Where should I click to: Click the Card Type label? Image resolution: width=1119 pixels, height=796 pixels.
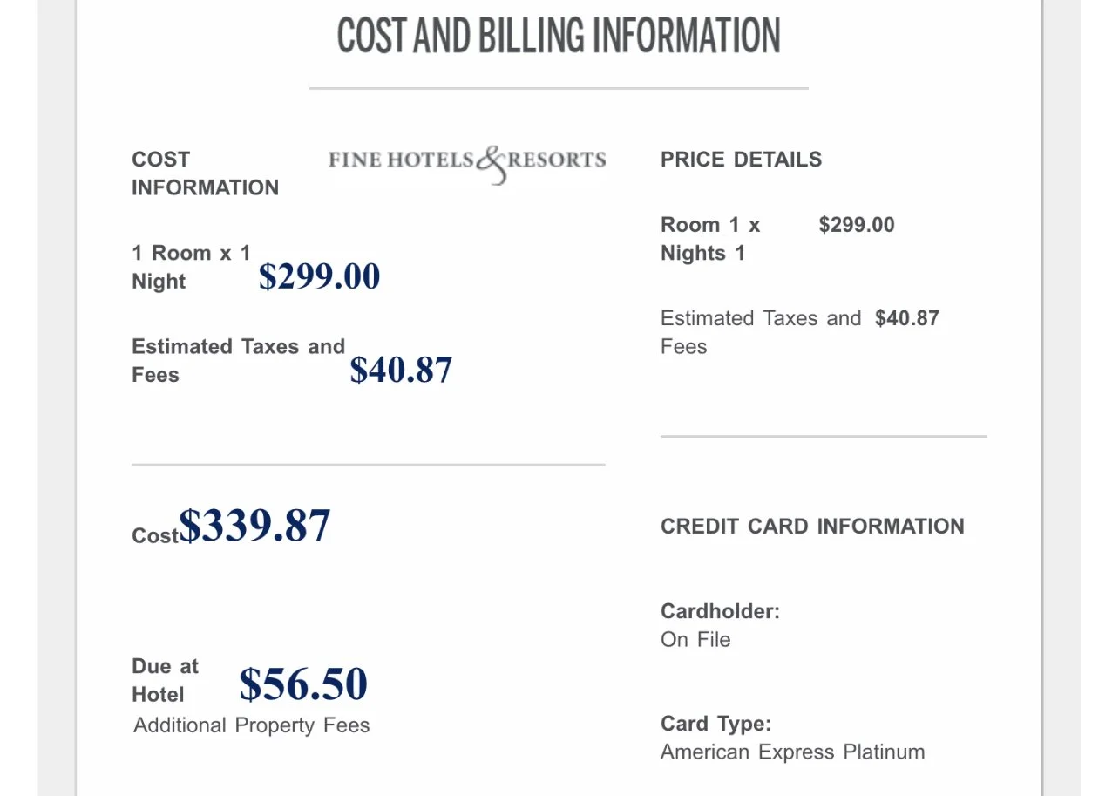[x=716, y=724]
